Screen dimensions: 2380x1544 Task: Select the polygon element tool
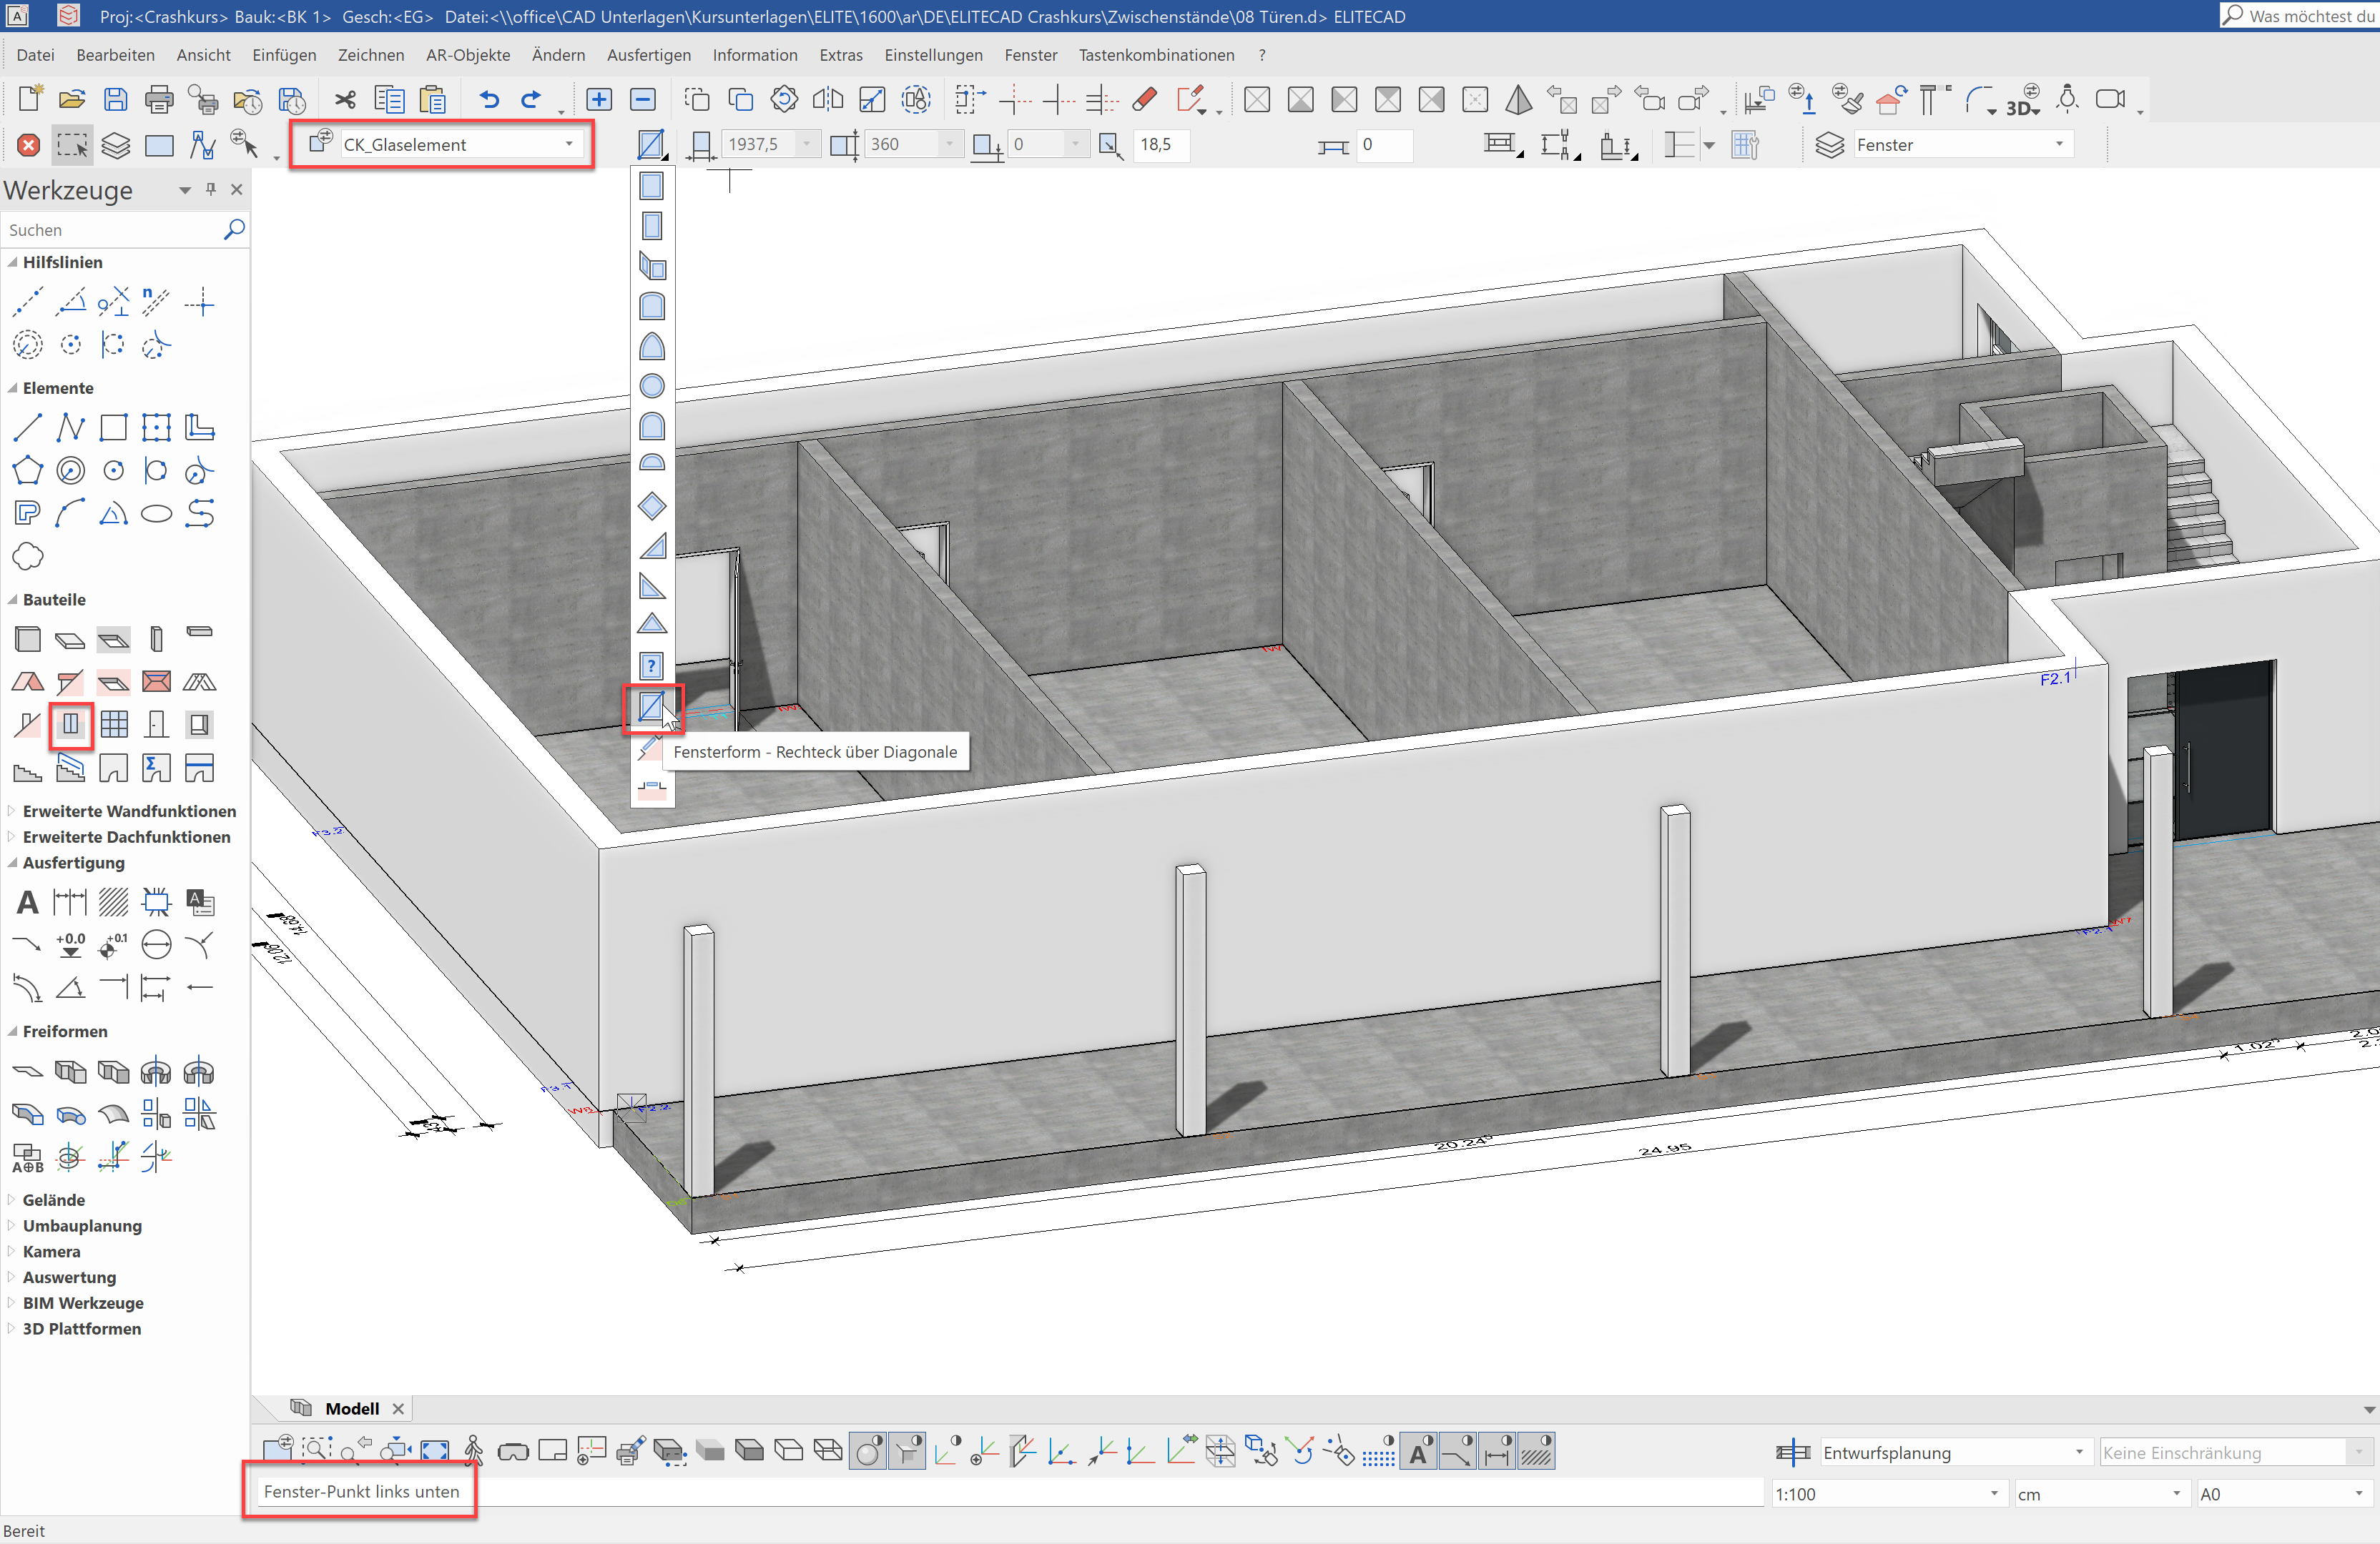click(28, 470)
